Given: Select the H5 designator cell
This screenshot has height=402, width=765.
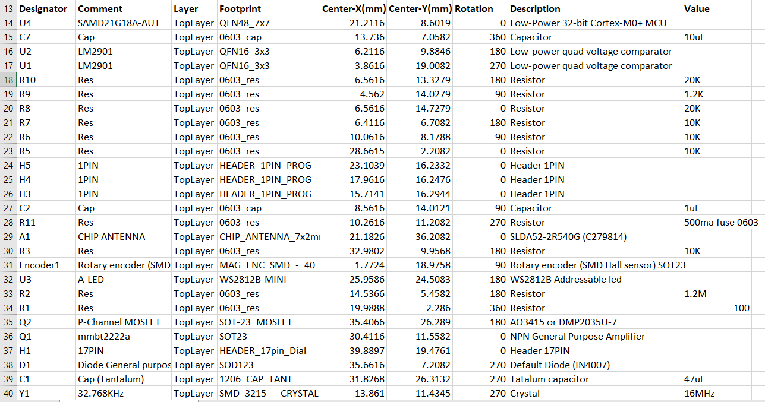Looking at the screenshot, I should pyautogui.click(x=47, y=166).
